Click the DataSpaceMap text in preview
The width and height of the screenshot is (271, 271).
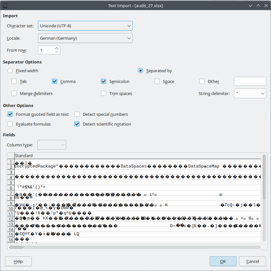point(203,166)
